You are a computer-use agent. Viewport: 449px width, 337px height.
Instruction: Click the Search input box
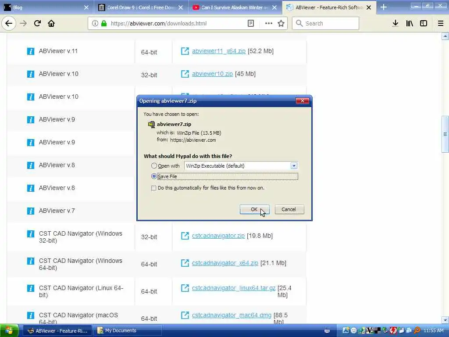(x=326, y=23)
